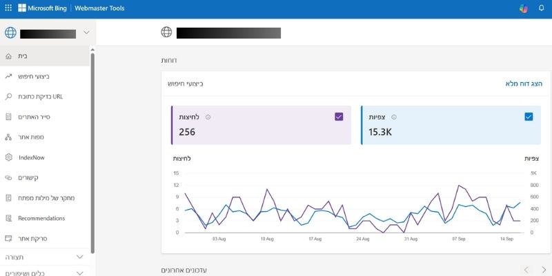This screenshot has height=276, width=552.
Task: Uncheck the purple לחיצות checkbox
Action: click(338, 117)
